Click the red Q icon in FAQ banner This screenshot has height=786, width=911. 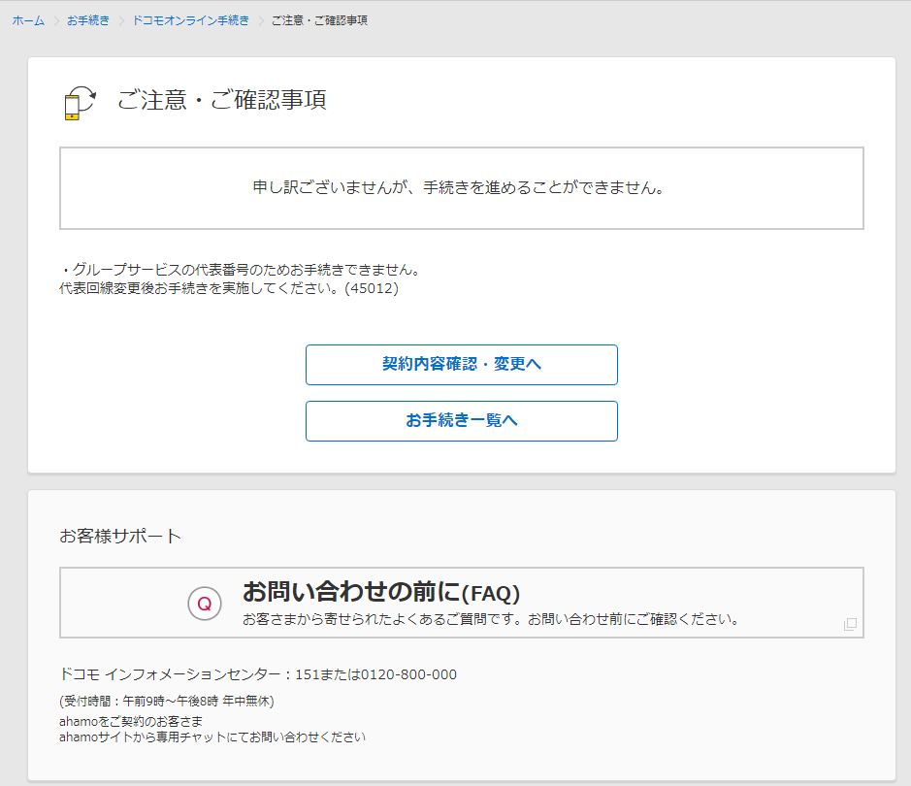click(205, 604)
